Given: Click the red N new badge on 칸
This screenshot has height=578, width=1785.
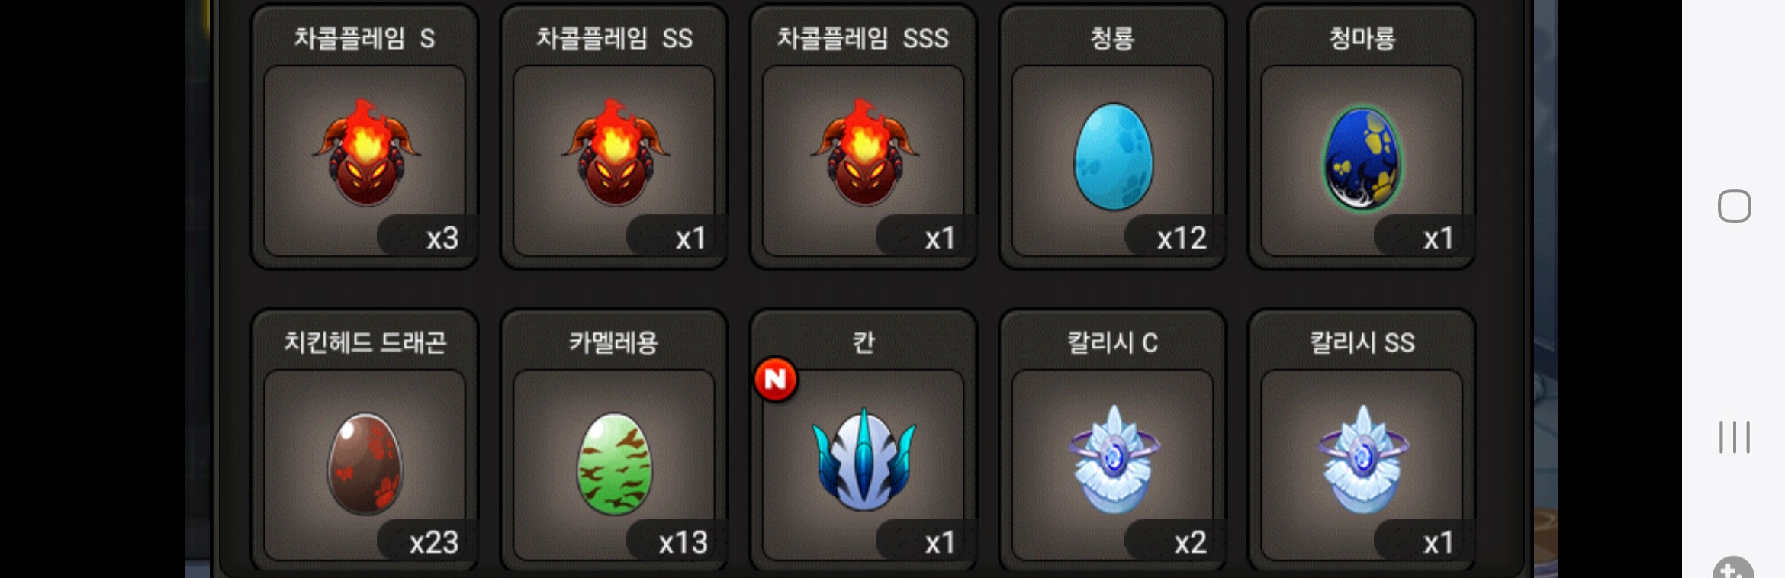Looking at the screenshot, I should pos(775,379).
